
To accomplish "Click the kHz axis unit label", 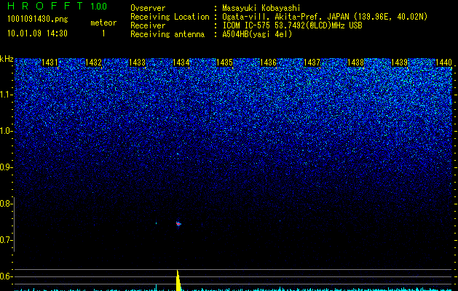I will 7,59.
